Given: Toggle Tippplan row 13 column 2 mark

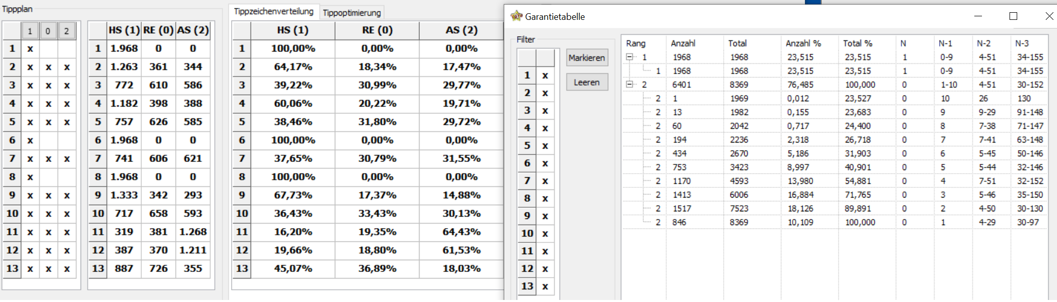Looking at the screenshot, I should pyautogui.click(x=66, y=269).
